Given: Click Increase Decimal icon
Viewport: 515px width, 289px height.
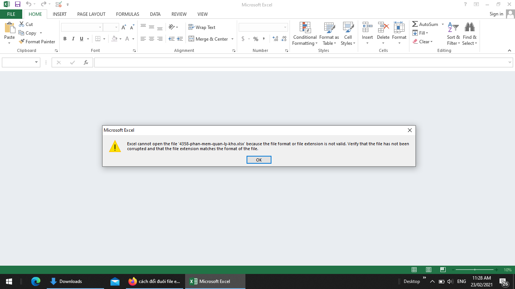Looking at the screenshot, I should 275,39.
